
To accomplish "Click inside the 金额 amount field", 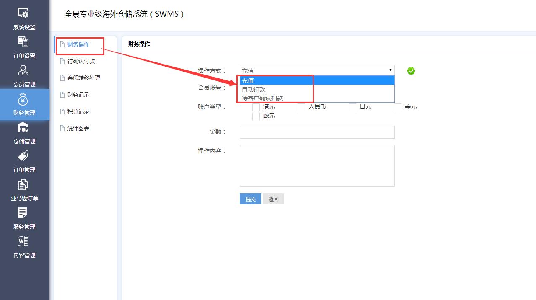I will (x=316, y=132).
